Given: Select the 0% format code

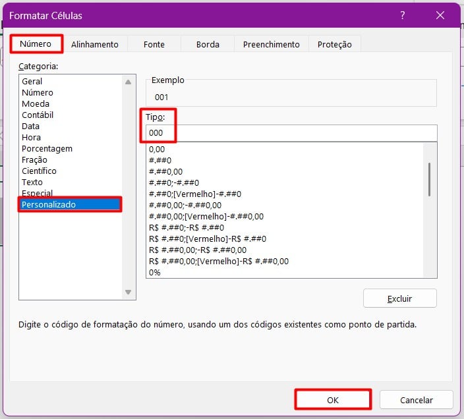Looking at the screenshot, I should point(285,273).
